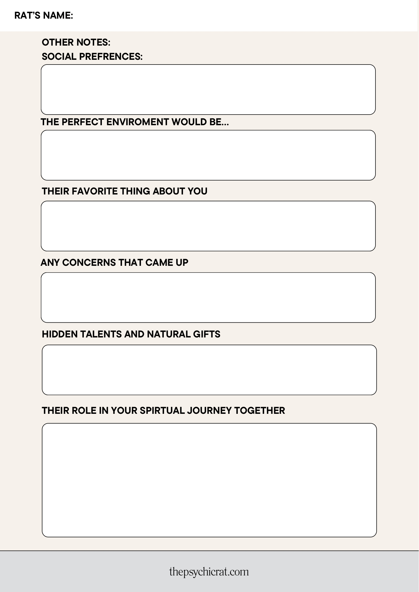The height and width of the screenshot is (592, 419).
Task: Click the large Spirtual Journey Together box
Action: (x=209, y=480)
